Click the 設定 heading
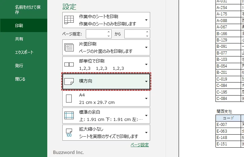The width and height of the screenshot is (244, 157). [69, 7]
